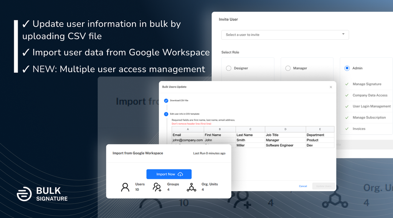
Task: Click the Dev department cell
Action: [320, 145]
